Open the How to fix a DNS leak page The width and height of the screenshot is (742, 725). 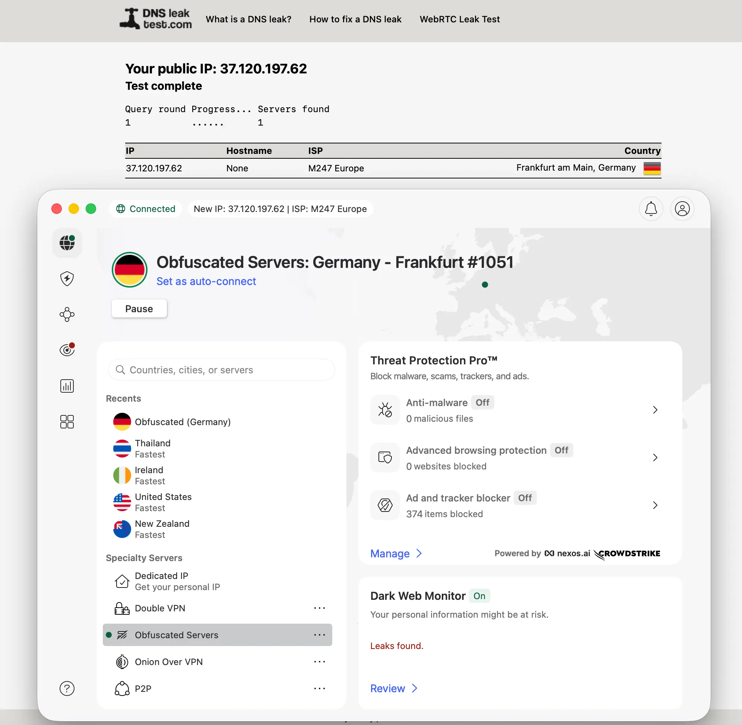point(355,19)
